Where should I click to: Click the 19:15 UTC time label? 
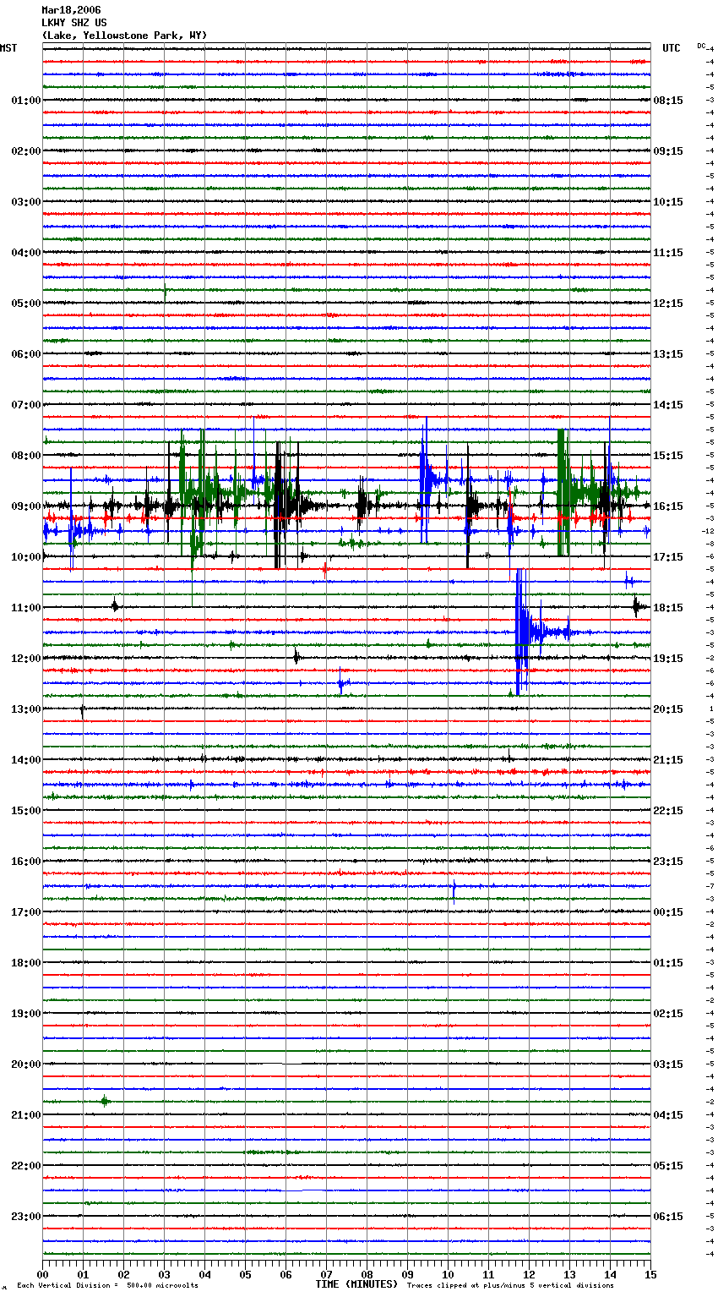[x=668, y=659]
